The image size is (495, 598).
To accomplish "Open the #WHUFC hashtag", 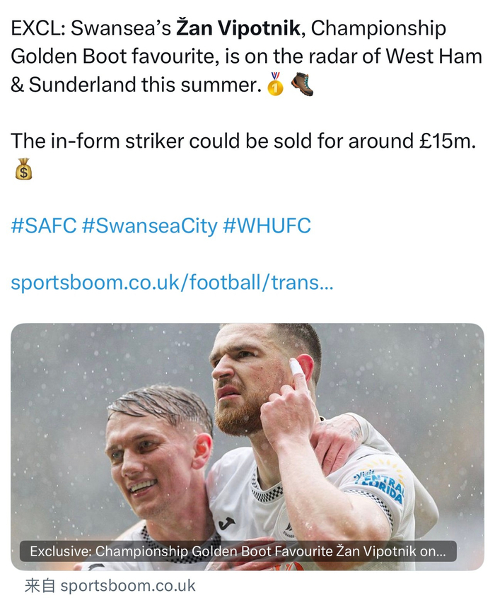I will (x=267, y=226).
